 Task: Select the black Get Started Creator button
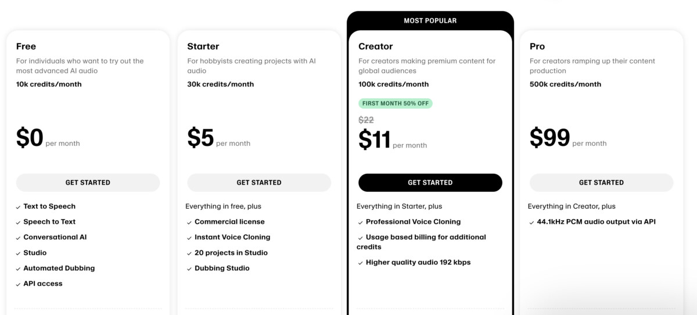tap(430, 182)
